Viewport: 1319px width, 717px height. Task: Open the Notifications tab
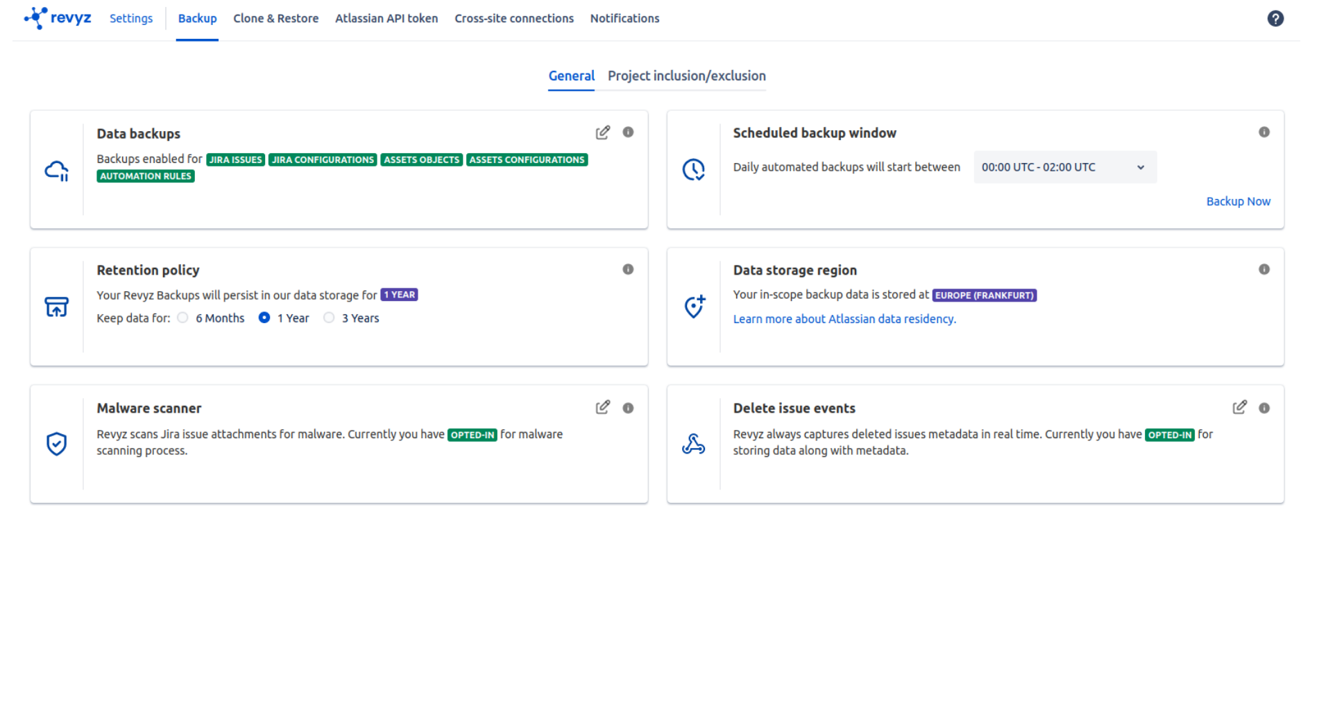(x=624, y=19)
